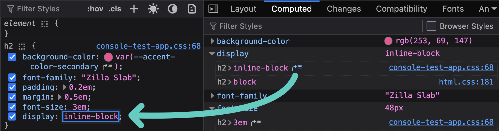Click the h2 selector highlighter icon
Viewport: 499px width, 131px height.
(x=22, y=47)
